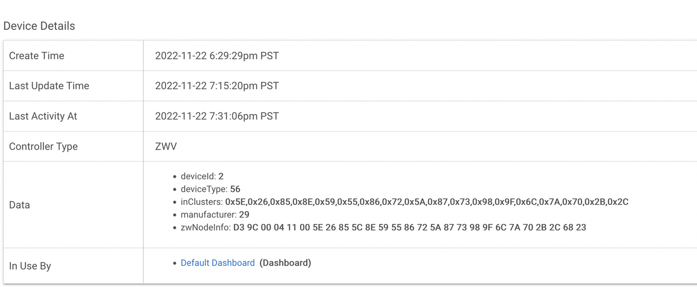Viewport: 697px width, 287px height.
Task: Click the inClusters hex values line
Action: 405,202
